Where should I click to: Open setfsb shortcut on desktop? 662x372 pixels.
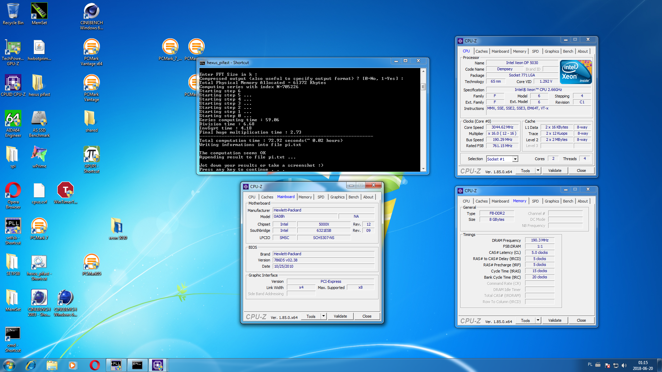(13, 231)
